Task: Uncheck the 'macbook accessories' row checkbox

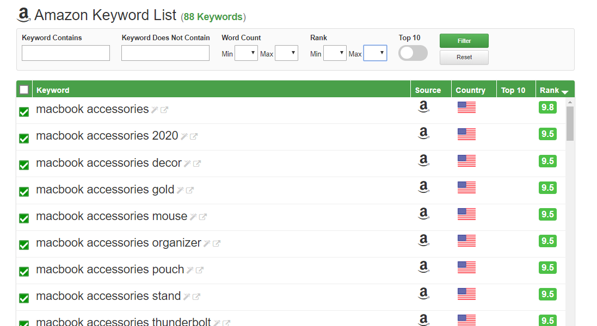Action: click(x=24, y=112)
